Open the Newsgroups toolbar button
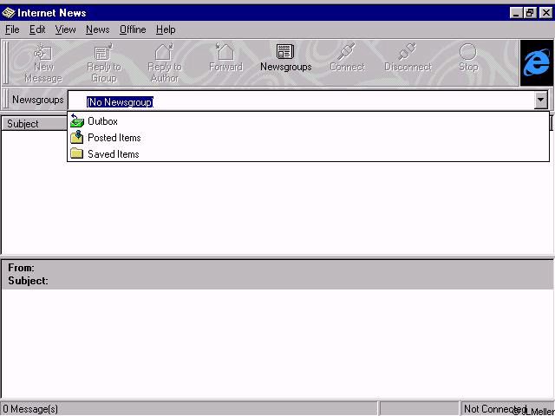 pos(285,59)
